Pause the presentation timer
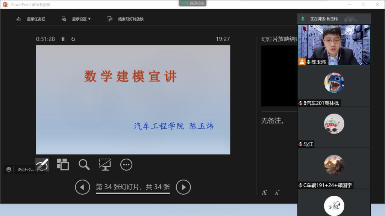 (x=63, y=39)
